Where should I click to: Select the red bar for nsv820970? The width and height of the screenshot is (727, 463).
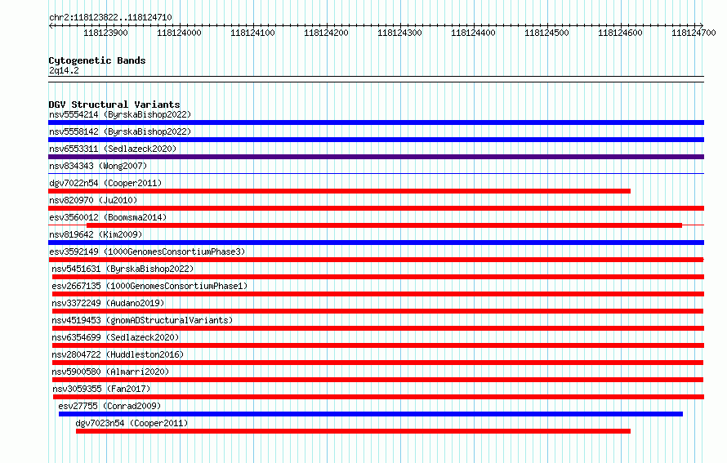point(376,208)
